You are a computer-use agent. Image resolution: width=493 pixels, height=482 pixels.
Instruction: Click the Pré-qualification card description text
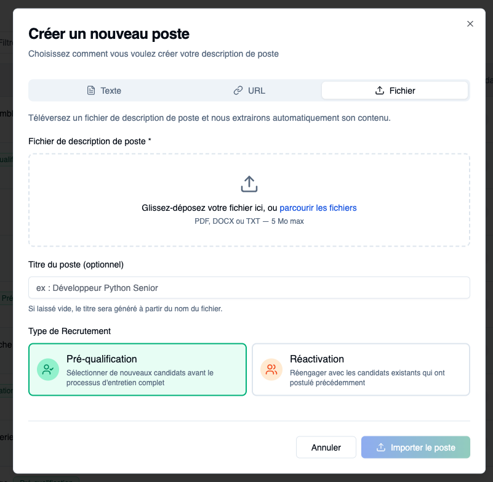pos(140,378)
